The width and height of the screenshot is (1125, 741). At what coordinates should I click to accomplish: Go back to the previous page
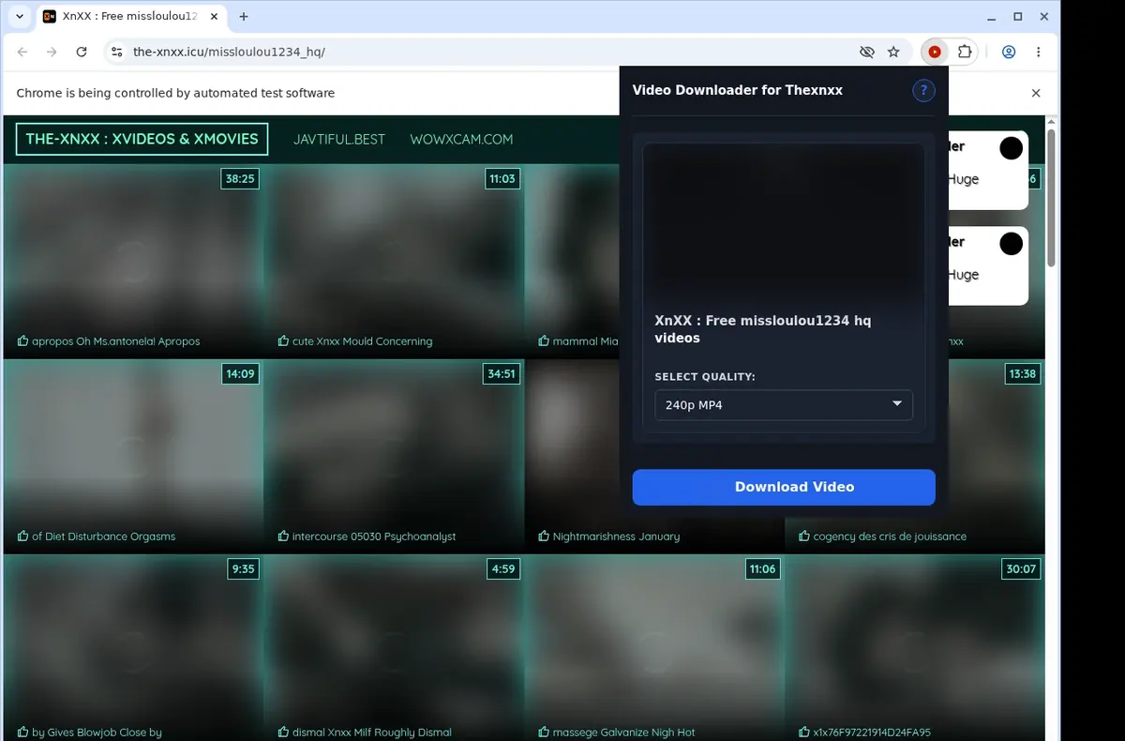point(22,53)
